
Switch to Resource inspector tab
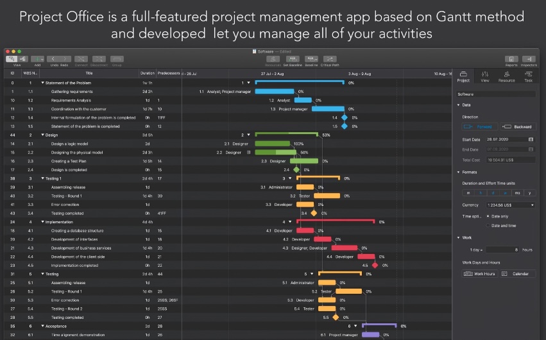point(506,76)
